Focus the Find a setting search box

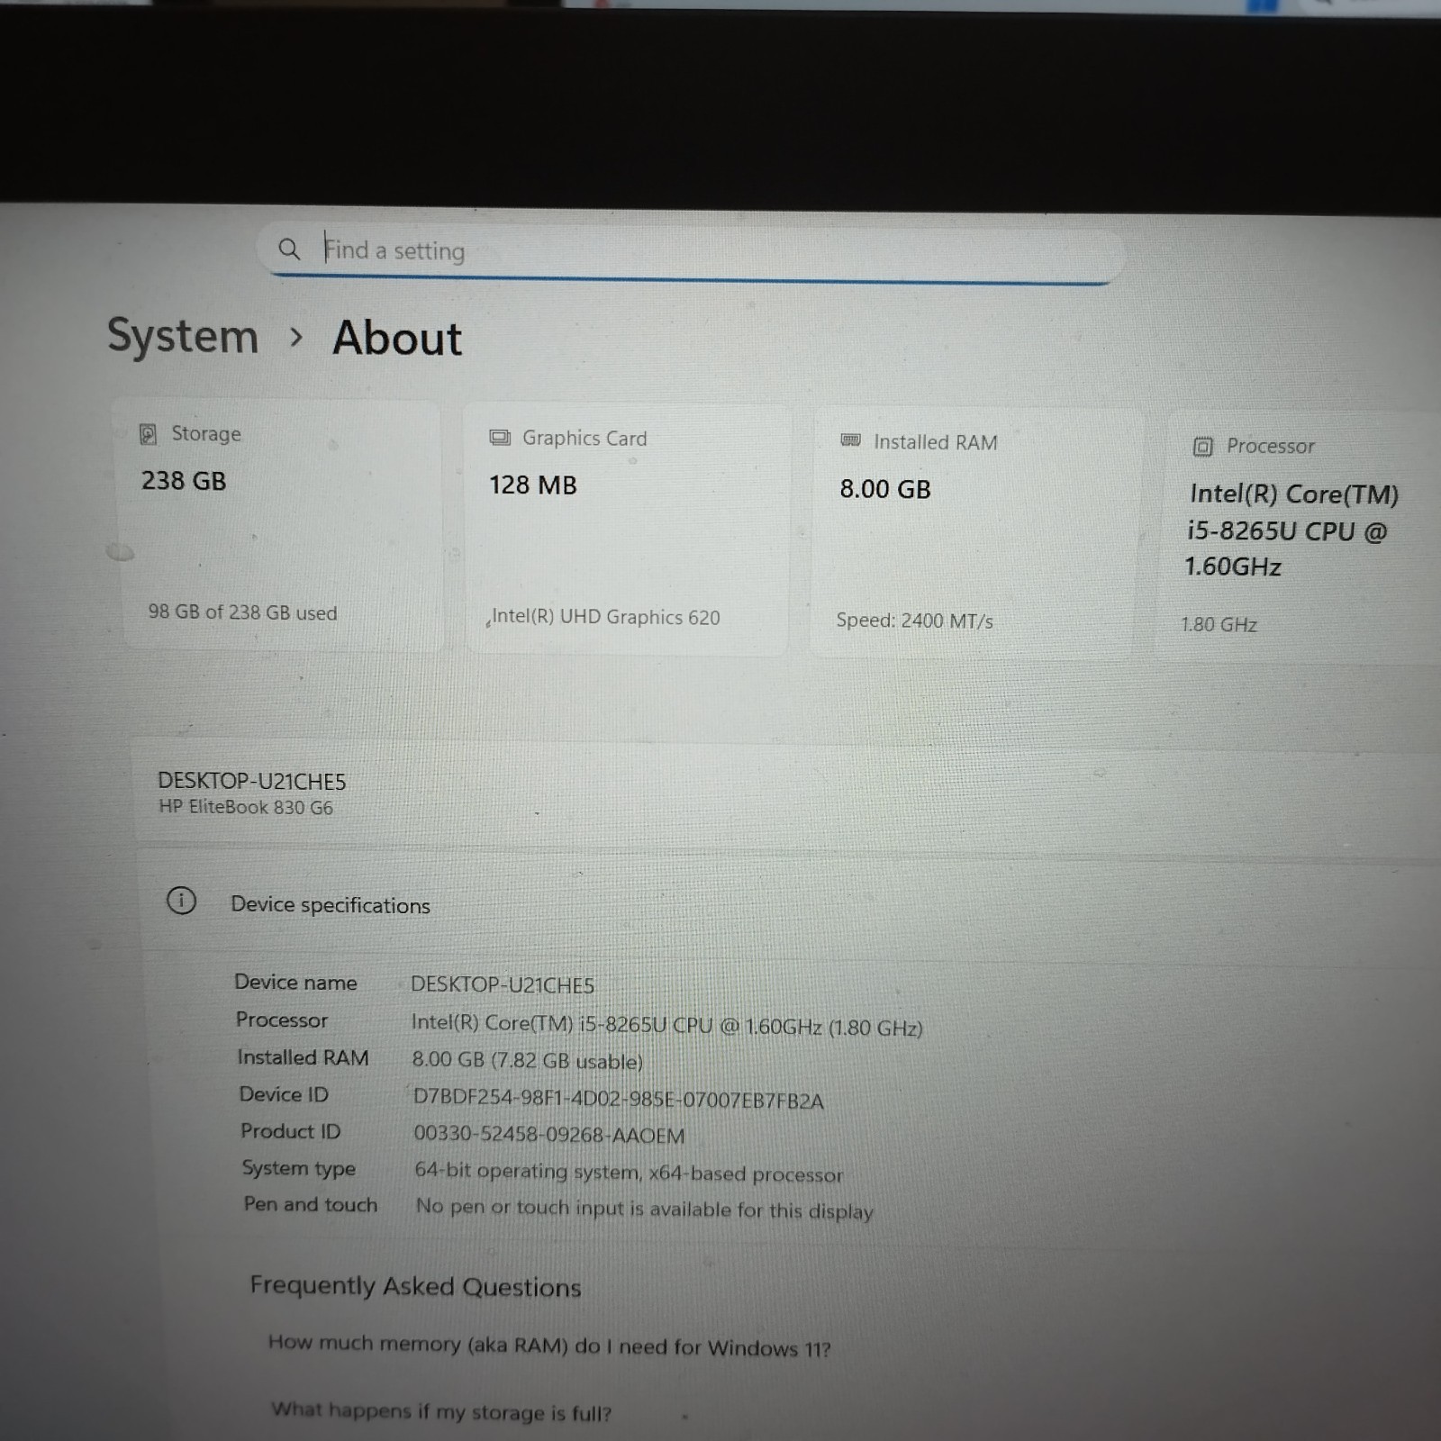pos(691,253)
